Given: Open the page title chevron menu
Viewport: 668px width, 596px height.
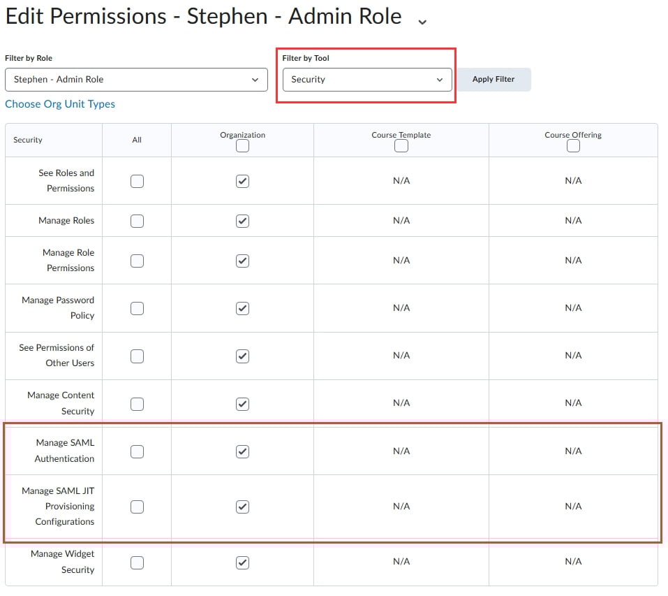Looking at the screenshot, I should 422,22.
